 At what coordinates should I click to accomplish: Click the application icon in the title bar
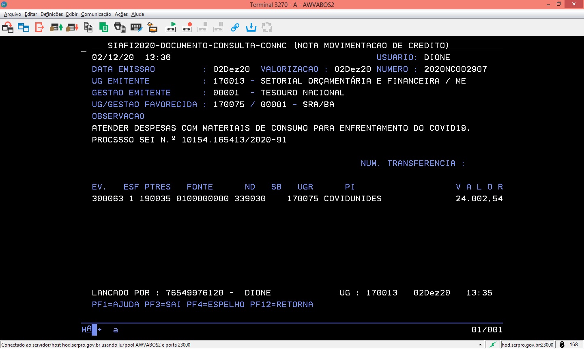(x=4, y=4)
